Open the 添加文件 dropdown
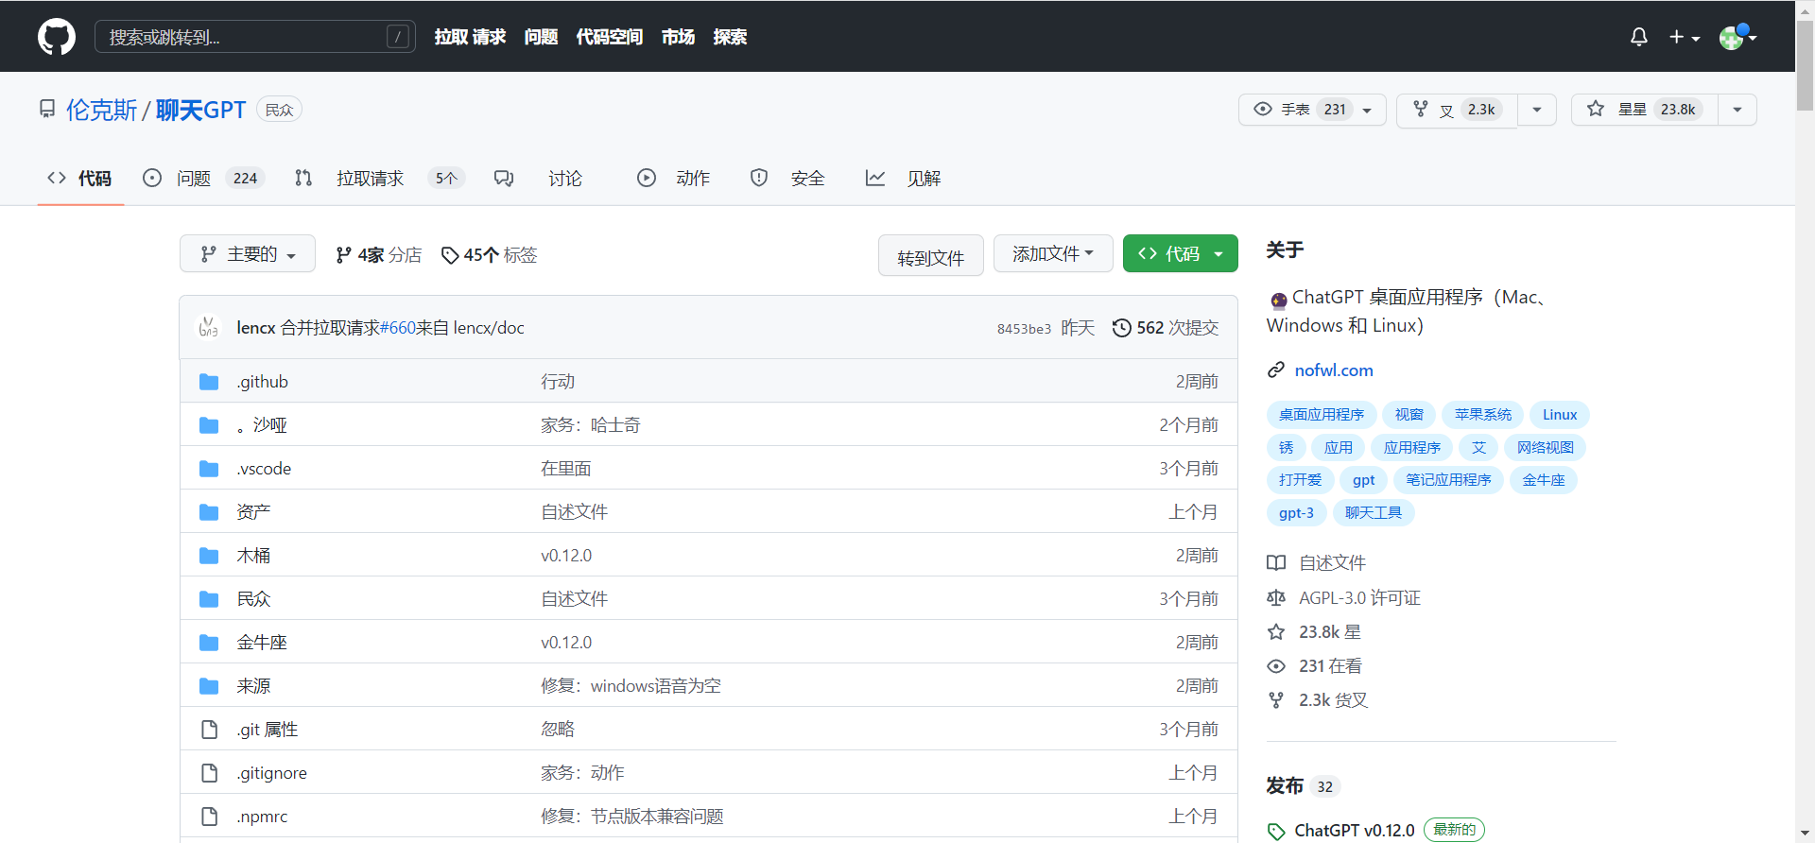Screen dimensions: 1815x843 click(x=1053, y=254)
